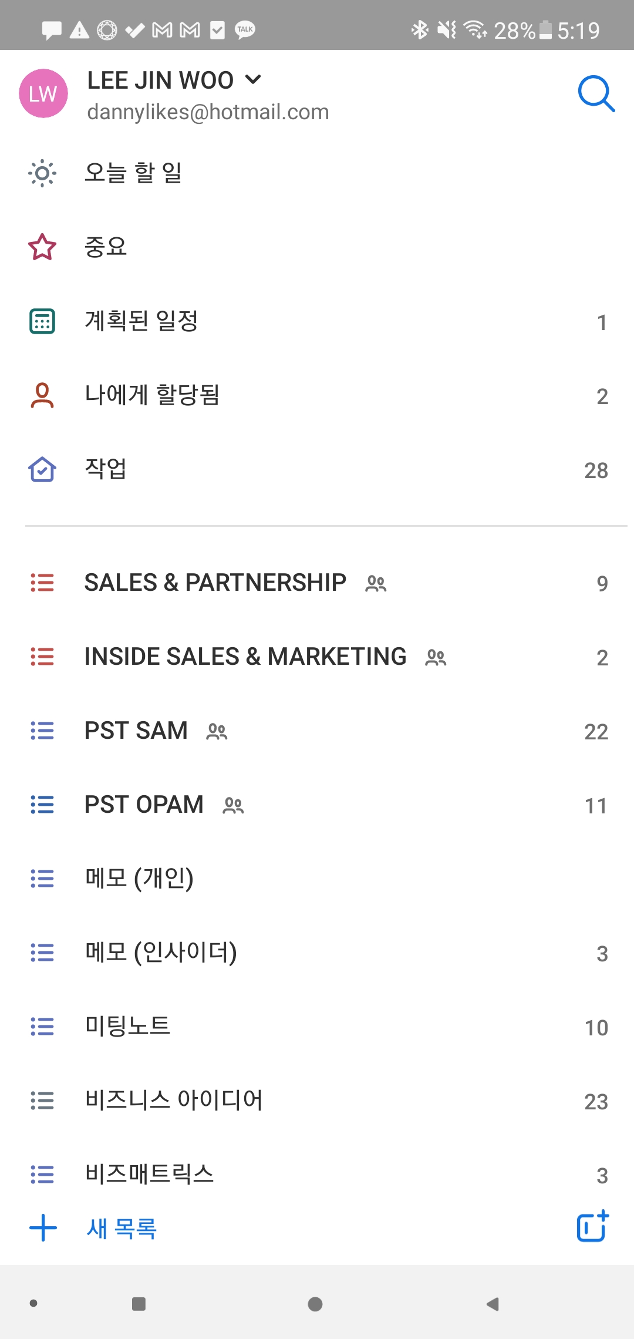
Task: Open the 미팅노트 list
Action: (128, 1027)
